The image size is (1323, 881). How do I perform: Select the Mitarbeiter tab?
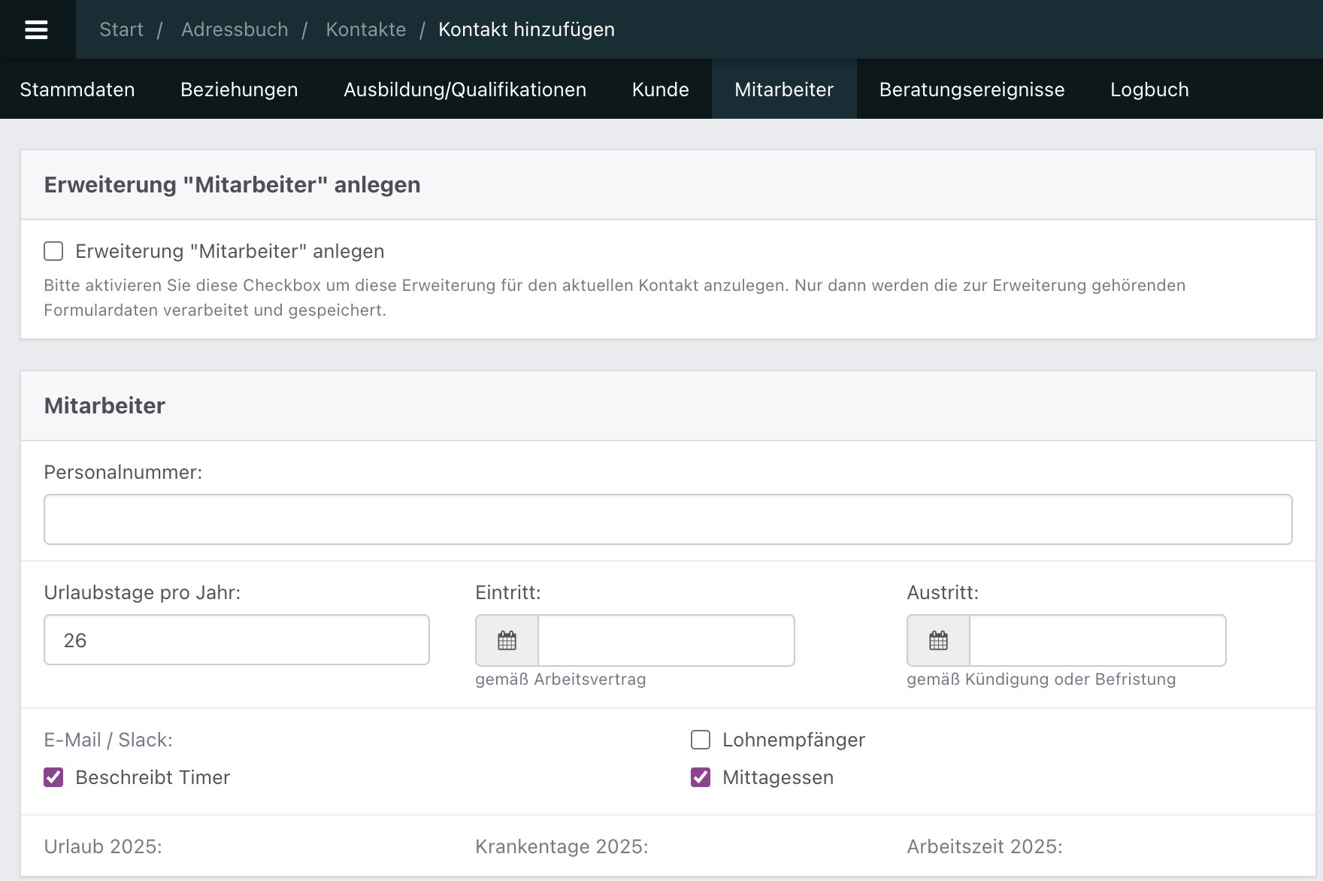click(783, 89)
